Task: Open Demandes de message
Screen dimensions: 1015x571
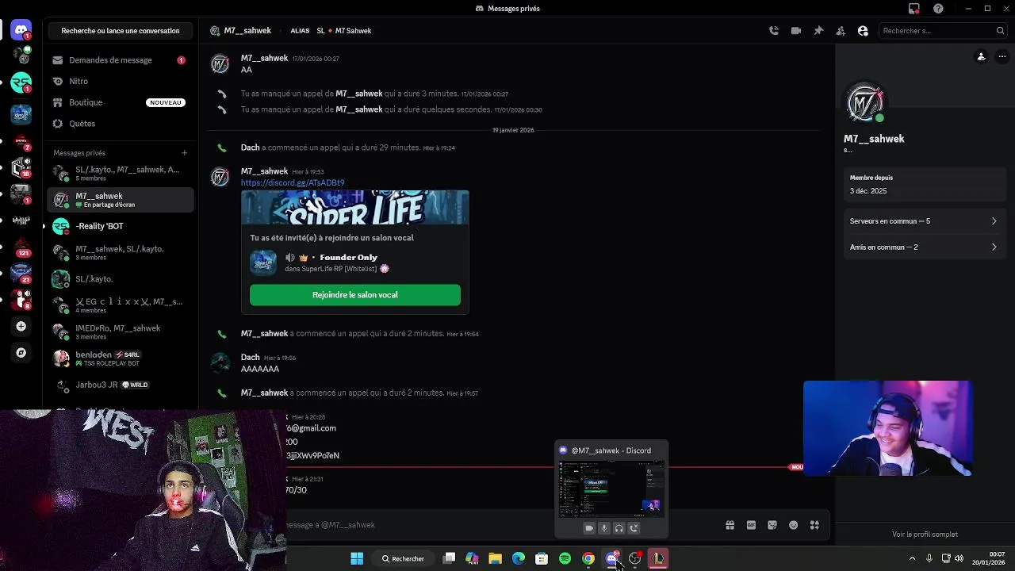Action: (120, 60)
